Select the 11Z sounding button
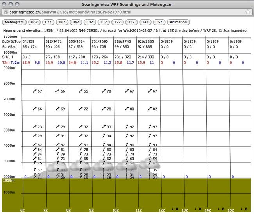 104,22
